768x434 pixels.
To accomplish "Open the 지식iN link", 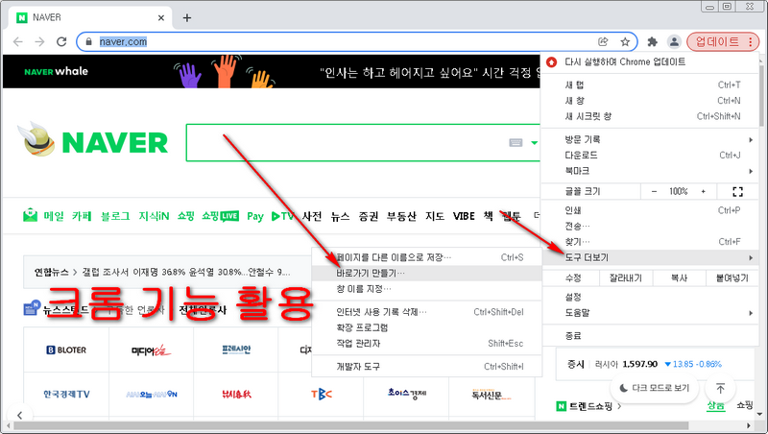I will (154, 216).
